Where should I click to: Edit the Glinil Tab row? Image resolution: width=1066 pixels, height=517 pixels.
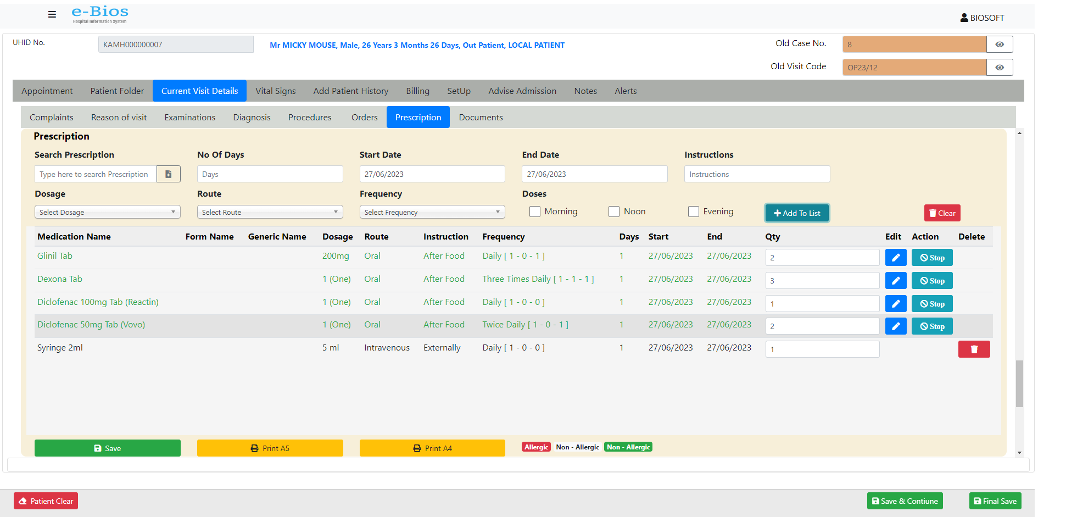click(896, 258)
